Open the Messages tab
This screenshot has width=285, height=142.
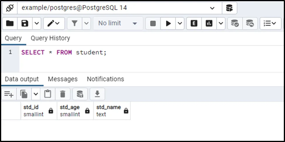click(63, 79)
